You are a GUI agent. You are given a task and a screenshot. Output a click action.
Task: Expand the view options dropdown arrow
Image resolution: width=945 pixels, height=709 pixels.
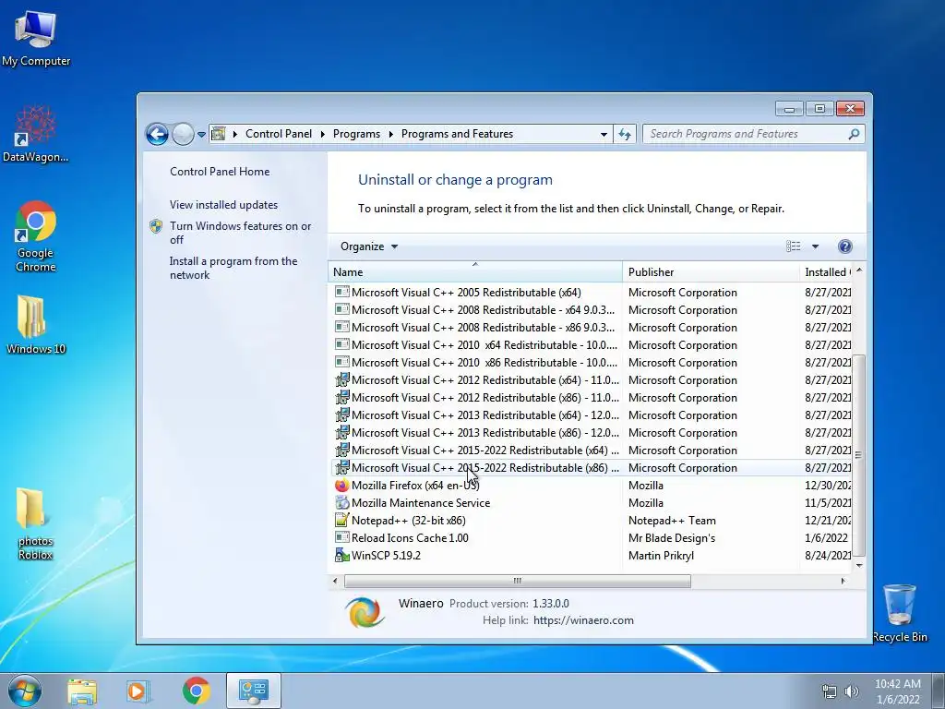[x=815, y=246]
